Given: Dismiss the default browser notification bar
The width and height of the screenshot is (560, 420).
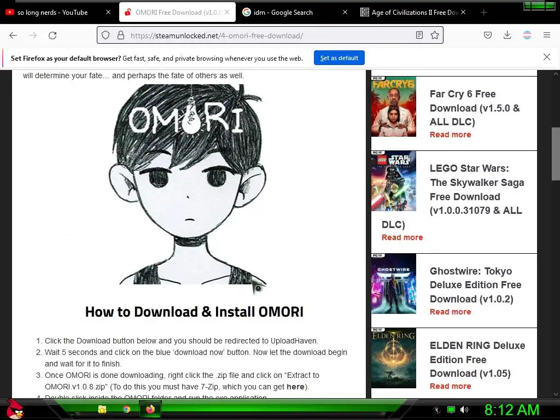Looking at the screenshot, I should point(547,57).
